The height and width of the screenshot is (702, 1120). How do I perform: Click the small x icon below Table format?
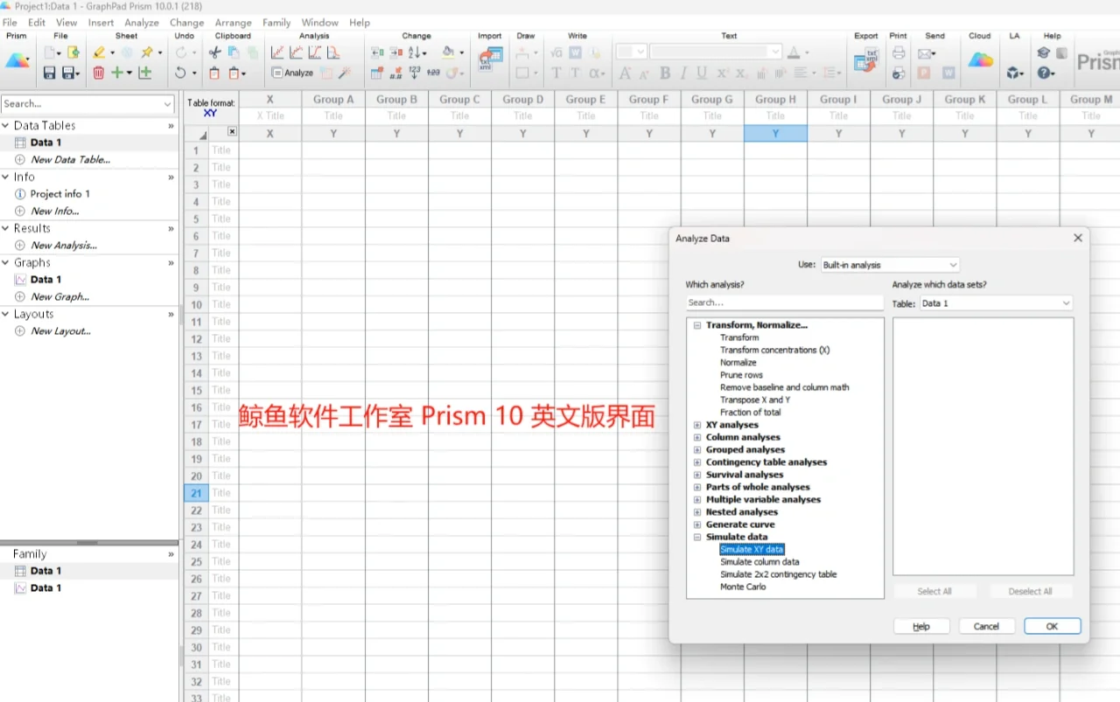(232, 132)
